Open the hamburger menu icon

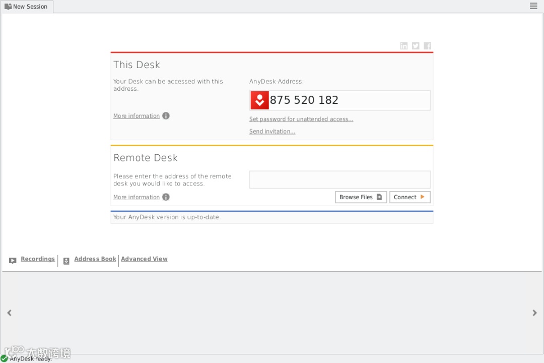click(x=533, y=6)
